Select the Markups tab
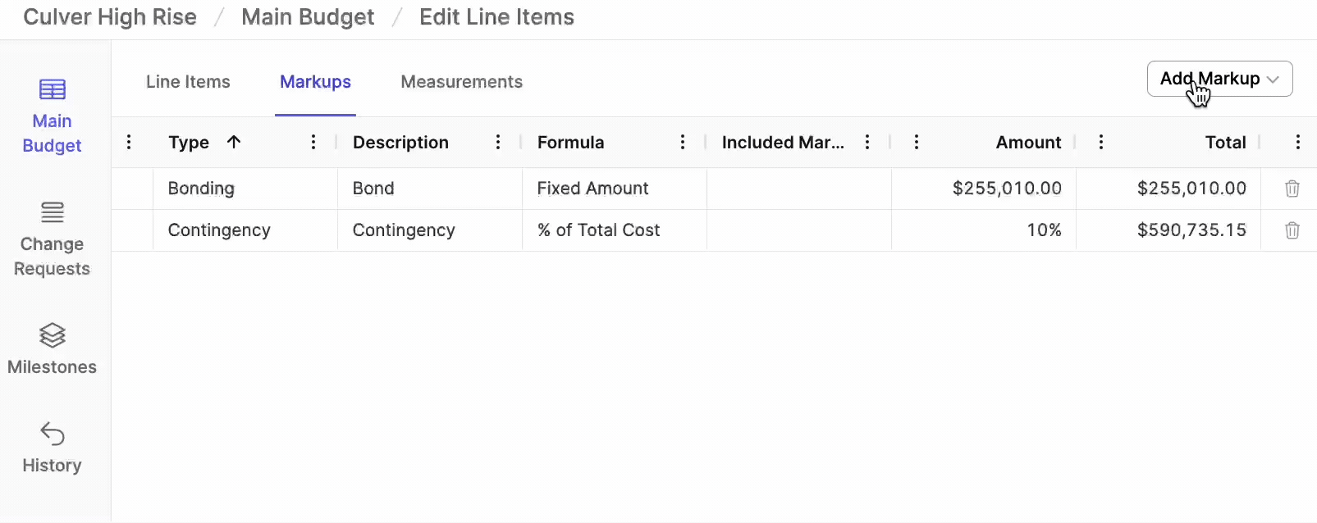The height and width of the screenshot is (523, 1317). [x=315, y=82]
